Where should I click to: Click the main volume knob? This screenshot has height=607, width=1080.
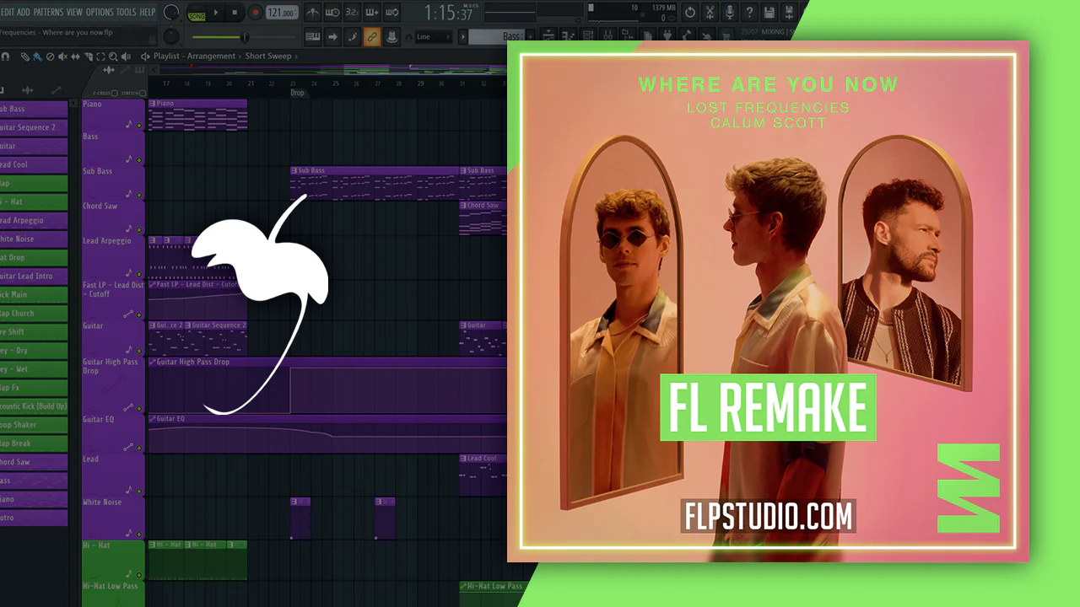coord(171,13)
